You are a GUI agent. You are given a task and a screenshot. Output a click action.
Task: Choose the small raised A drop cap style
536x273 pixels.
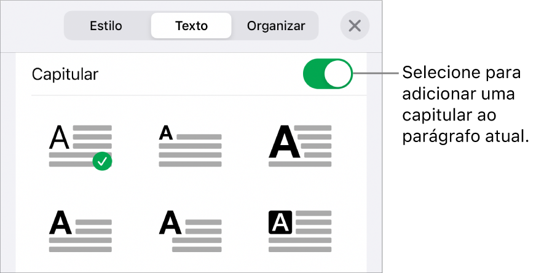coord(190,146)
